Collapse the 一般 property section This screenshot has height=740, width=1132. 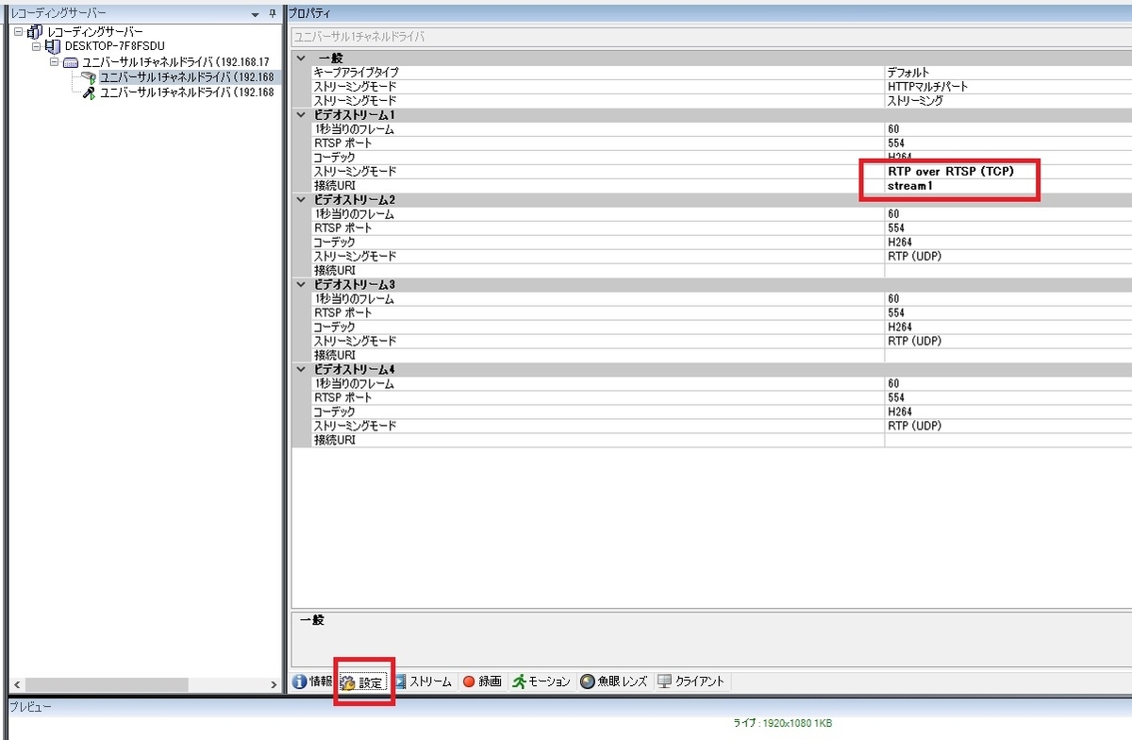pos(301,58)
